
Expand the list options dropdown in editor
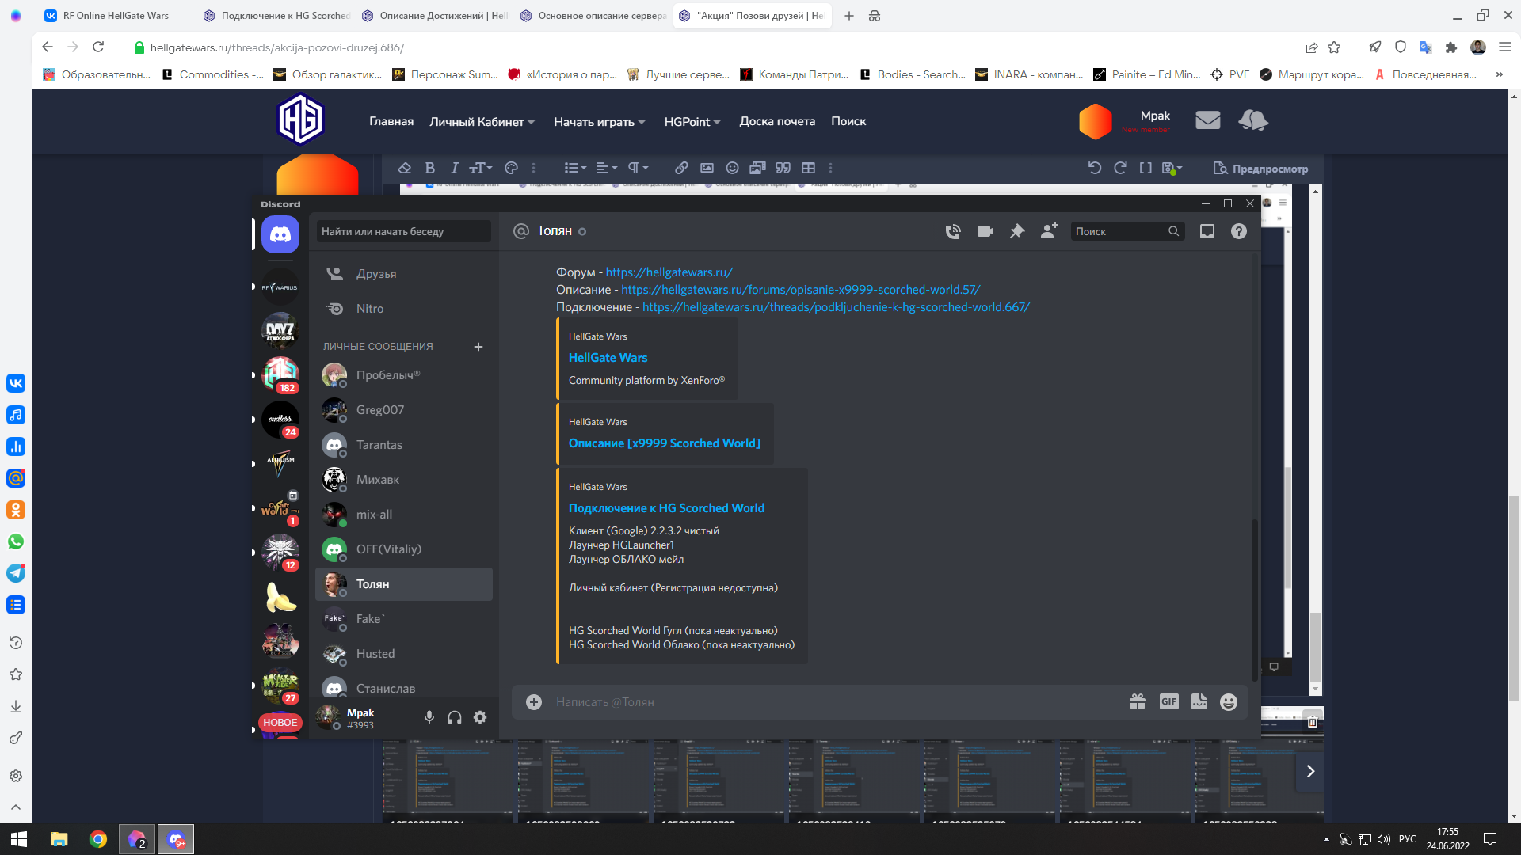[x=575, y=168]
